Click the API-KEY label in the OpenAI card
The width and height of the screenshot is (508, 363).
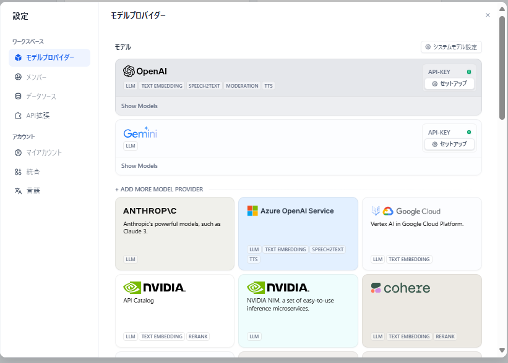(439, 72)
